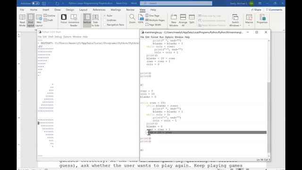Check the Gridlines checkbox
The image size is (302, 170).
pos(105,20)
